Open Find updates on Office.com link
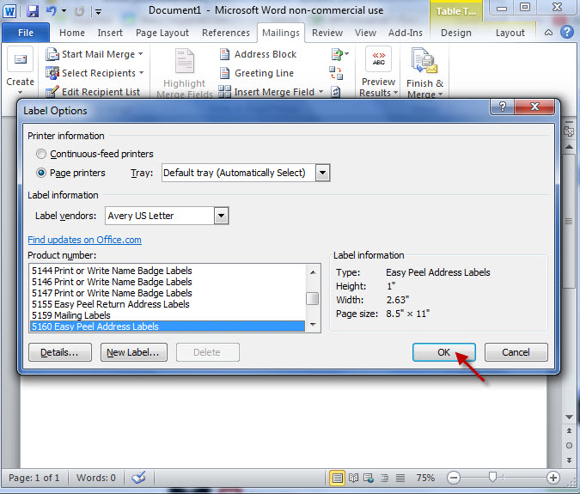Image resolution: width=580 pixels, height=494 pixels. (x=84, y=240)
